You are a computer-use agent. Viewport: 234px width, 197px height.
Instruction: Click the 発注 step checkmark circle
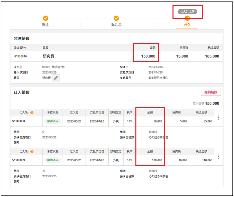pos(45,18)
